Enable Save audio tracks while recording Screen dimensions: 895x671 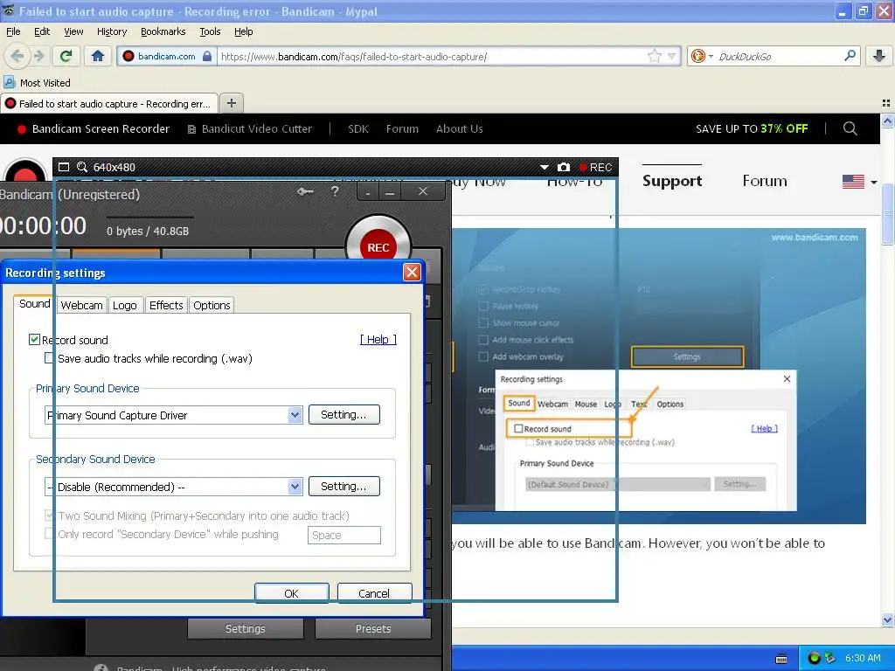(x=50, y=358)
